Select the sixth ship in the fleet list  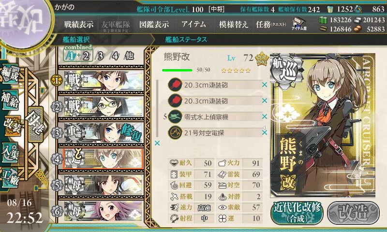coord(101,211)
